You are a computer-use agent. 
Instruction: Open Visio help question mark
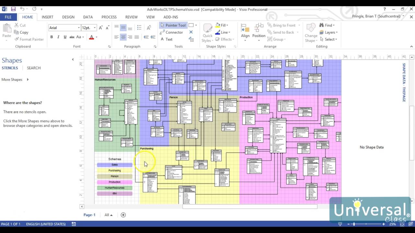(385, 9)
